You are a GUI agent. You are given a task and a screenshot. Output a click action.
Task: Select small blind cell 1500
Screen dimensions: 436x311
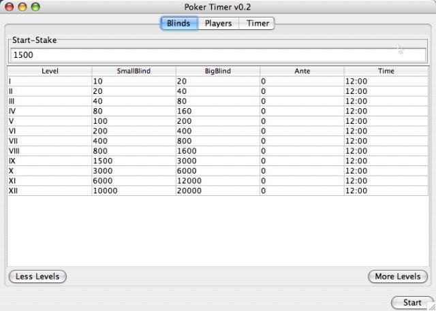[x=134, y=161]
